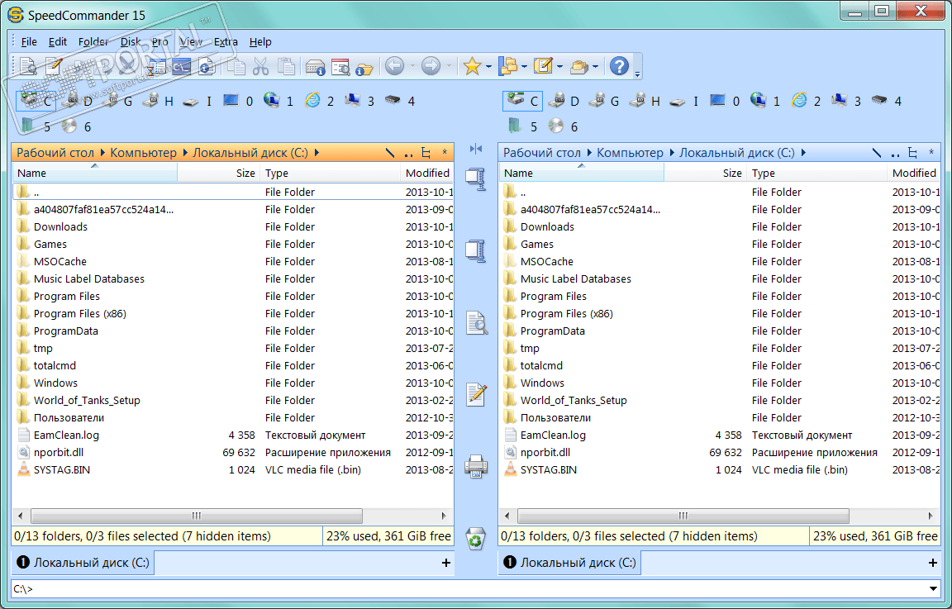Click the upper compress clamp icon in middle bar

pyautogui.click(x=476, y=179)
